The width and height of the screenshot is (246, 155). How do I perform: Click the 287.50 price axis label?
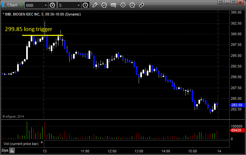tap(236, 88)
